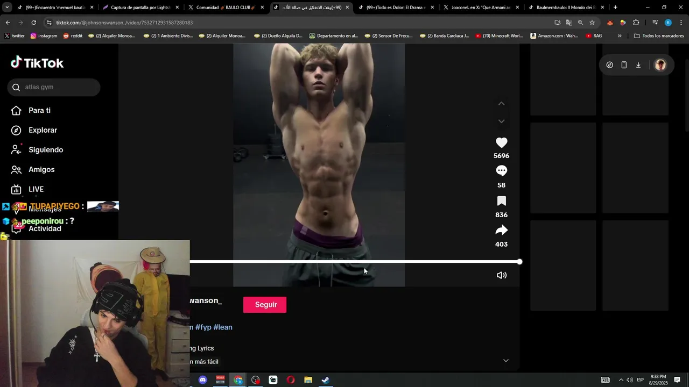Screen dimensions: 689x387
Task: Open ESP language switcher
Action: pyautogui.click(x=640, y=380)
